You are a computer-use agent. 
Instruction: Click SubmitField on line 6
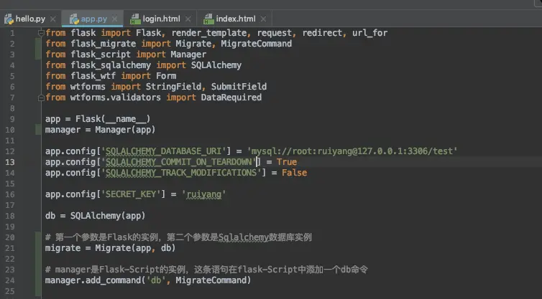(x=239, y=87)
